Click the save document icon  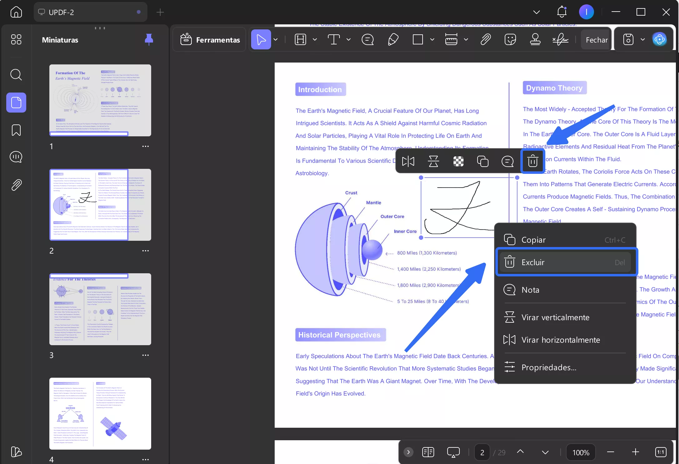(x=628, y=39)
